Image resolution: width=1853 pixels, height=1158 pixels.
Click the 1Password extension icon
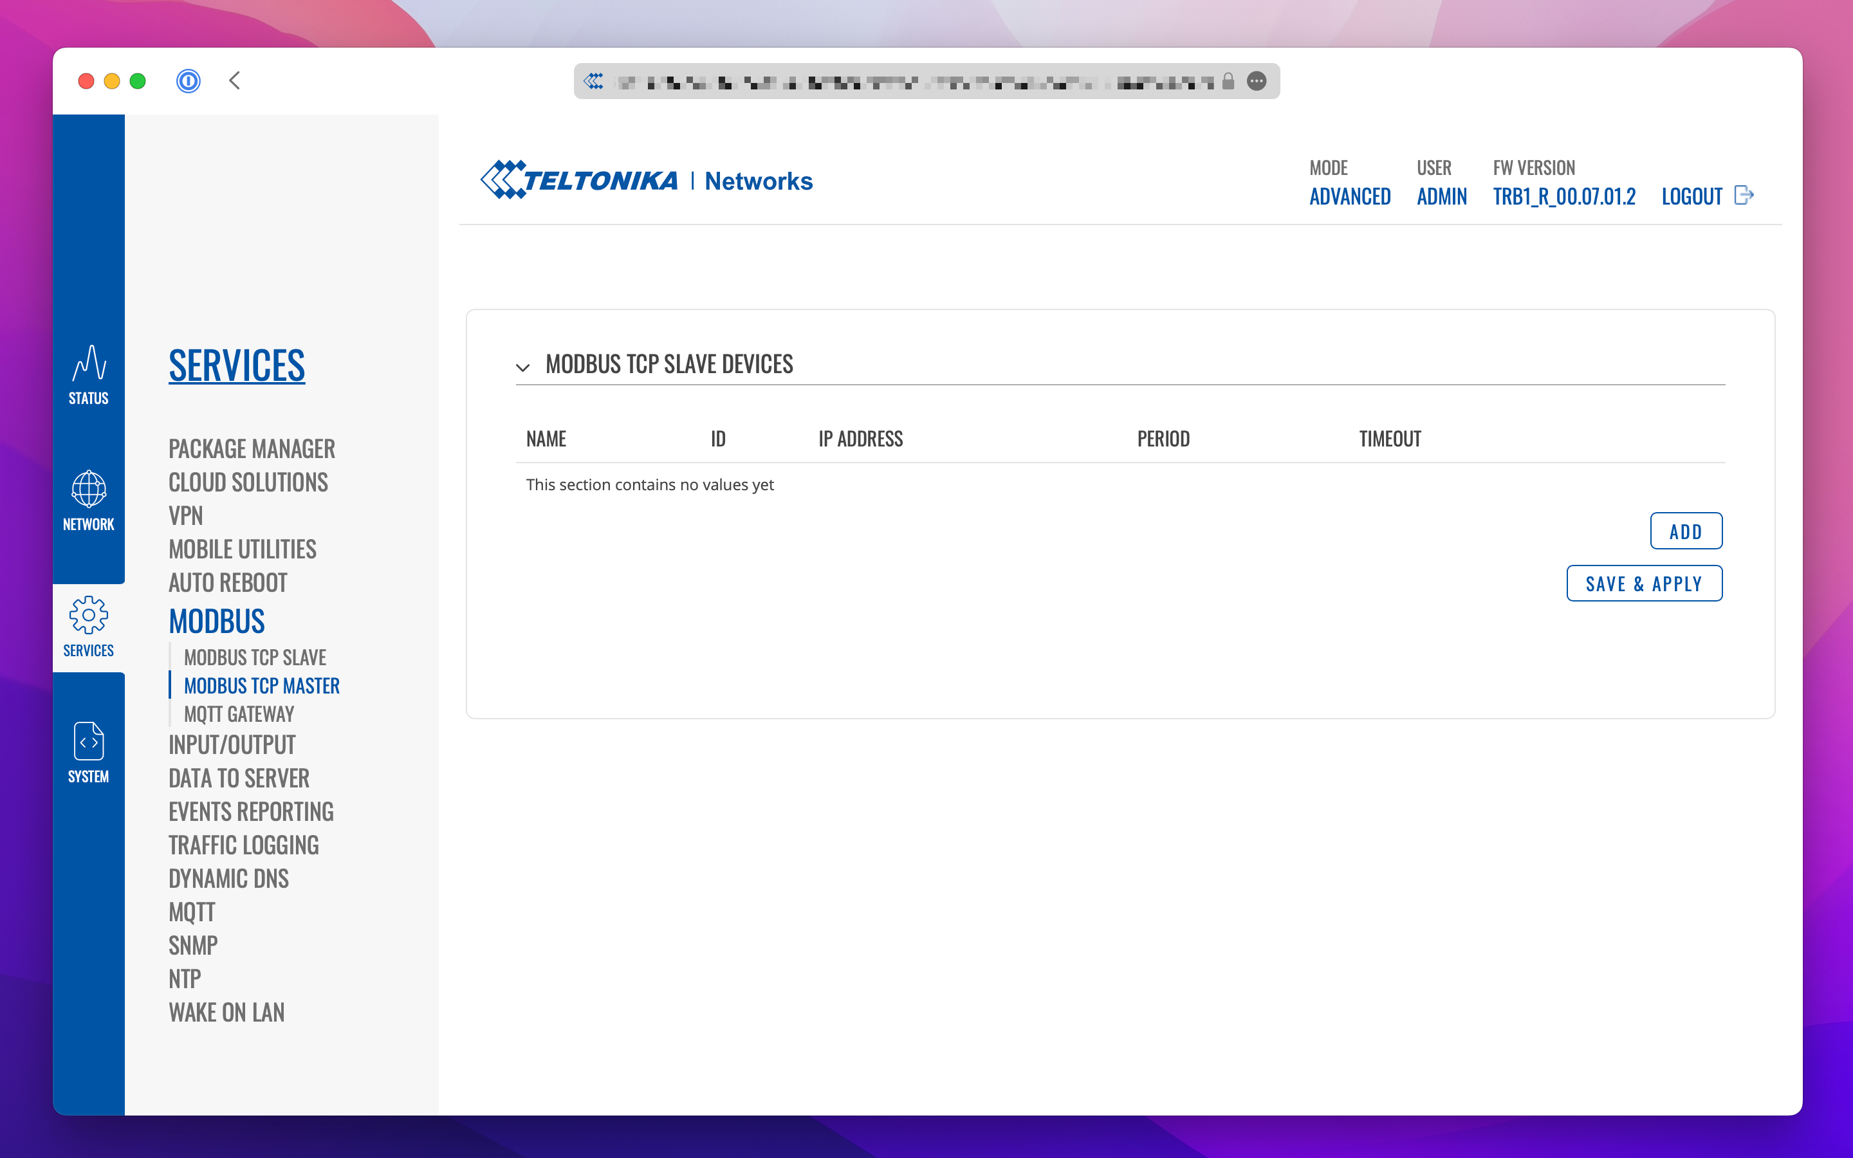point(189,80)
